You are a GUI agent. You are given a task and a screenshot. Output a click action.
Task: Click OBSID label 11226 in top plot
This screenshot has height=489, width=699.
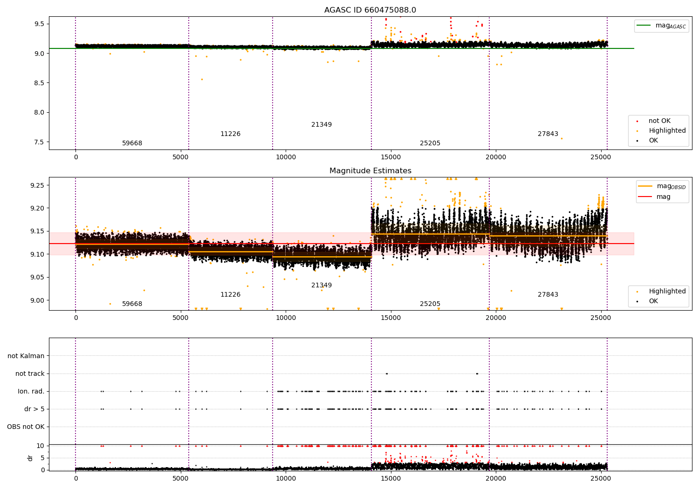pos(231,134)
